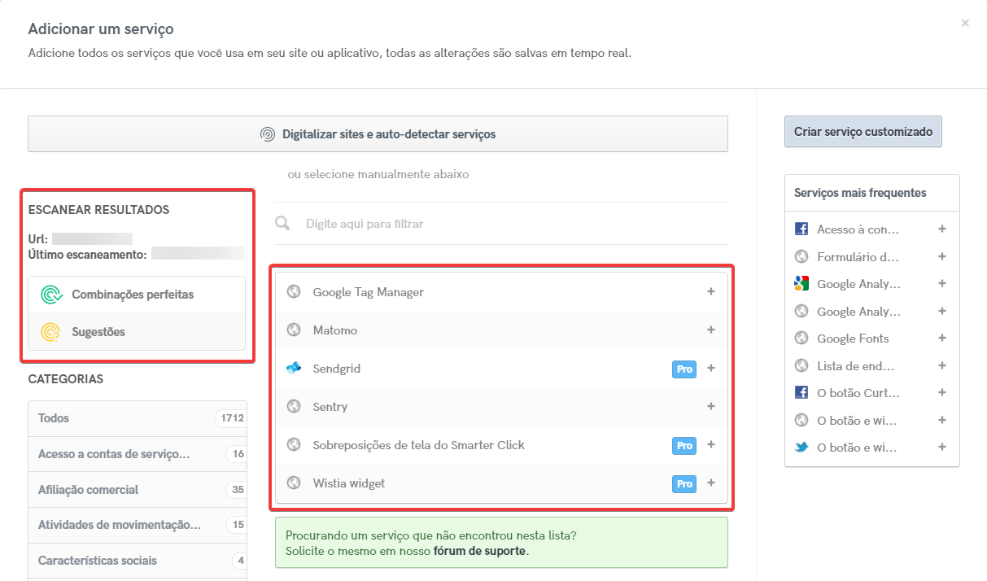Screen dimensions: 987x581
Task: Click the Twitter bird icon in frequent services
Action: click(801, 447)
